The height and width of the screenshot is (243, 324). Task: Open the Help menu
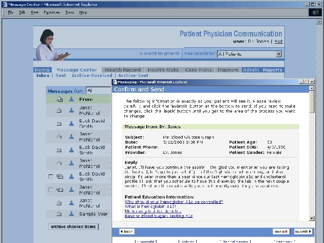coord(83,13)
